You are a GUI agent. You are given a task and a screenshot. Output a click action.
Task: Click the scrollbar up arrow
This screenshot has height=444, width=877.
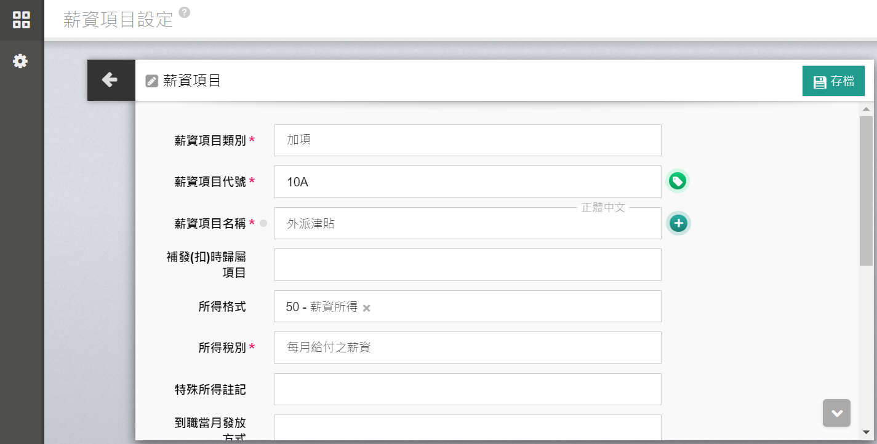[866, 109]
